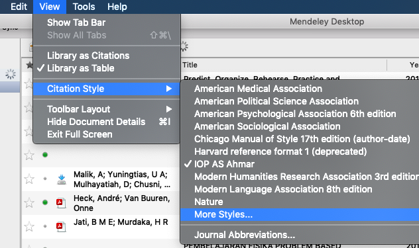Screen dimensions: 419x248
Task: Select checked IOP AS Ahmar style
Action: click(300, 164)
